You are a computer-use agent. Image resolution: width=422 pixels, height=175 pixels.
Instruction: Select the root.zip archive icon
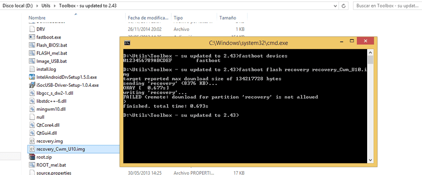(32, 157)
